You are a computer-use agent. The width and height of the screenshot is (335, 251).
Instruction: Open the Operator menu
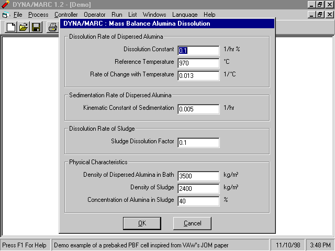point(94,15)
